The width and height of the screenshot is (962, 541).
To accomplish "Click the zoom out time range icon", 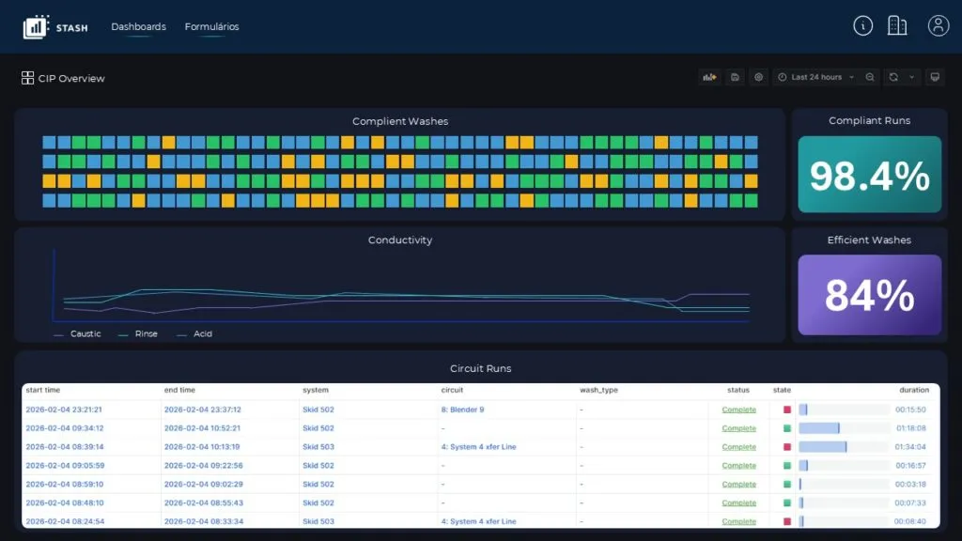I will click(870, 77).
